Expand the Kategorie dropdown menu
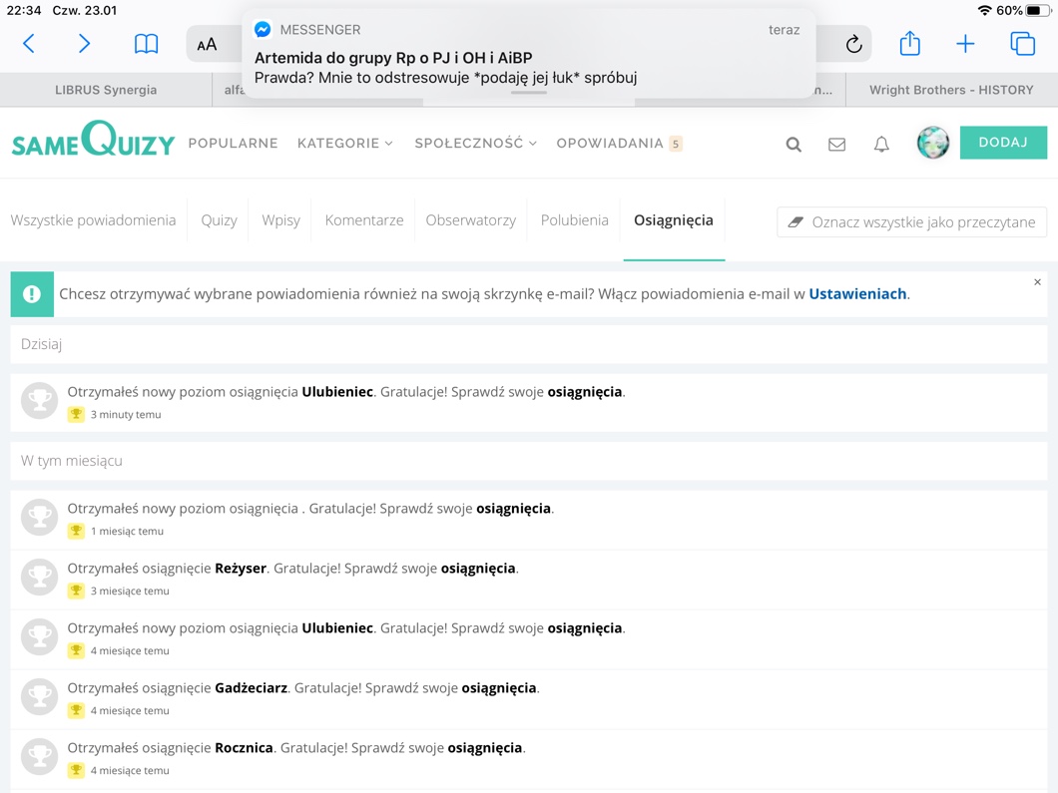Viewport: 1058px width, 793px height. point(345,144)
